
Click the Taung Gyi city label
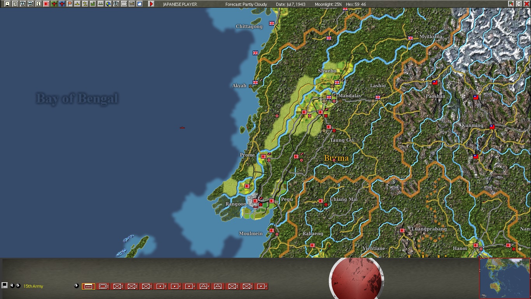[x=342, y=140]
